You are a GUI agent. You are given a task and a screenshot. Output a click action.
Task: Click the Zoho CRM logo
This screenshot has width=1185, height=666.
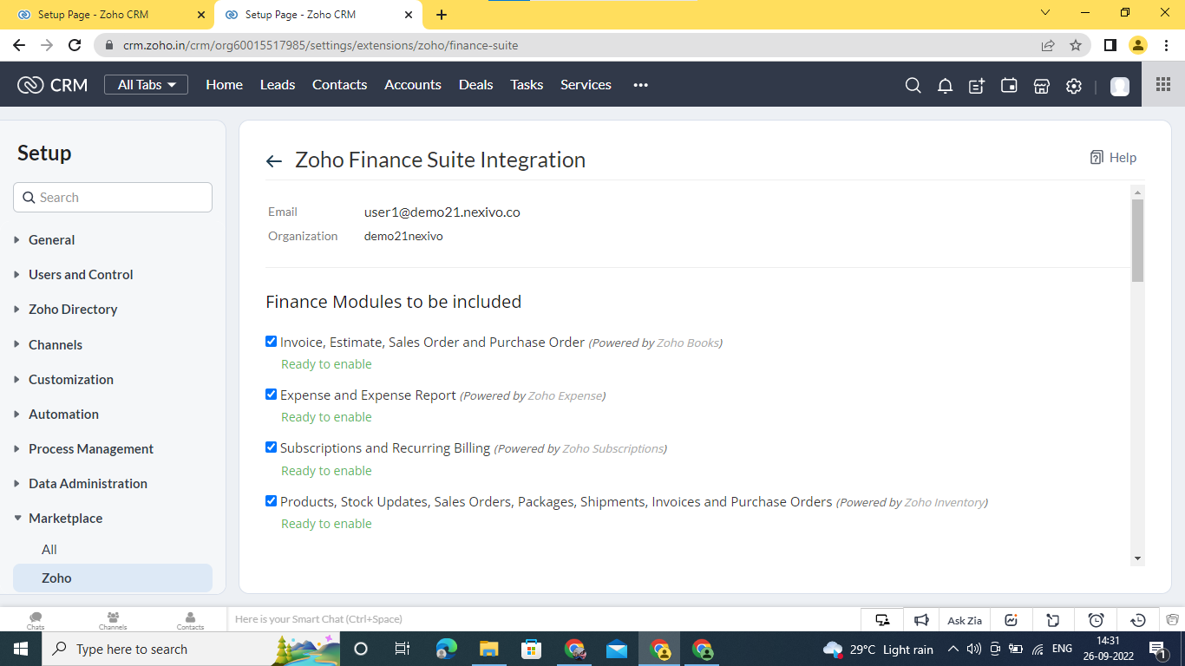point(52,84)
